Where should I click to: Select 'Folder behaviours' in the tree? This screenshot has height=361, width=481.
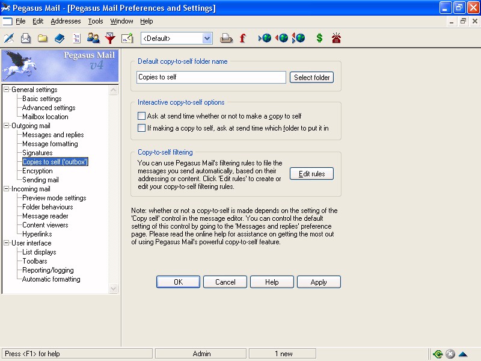click(x=48, y=207)
